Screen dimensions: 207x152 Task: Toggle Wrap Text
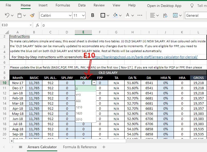click(165, 15)
